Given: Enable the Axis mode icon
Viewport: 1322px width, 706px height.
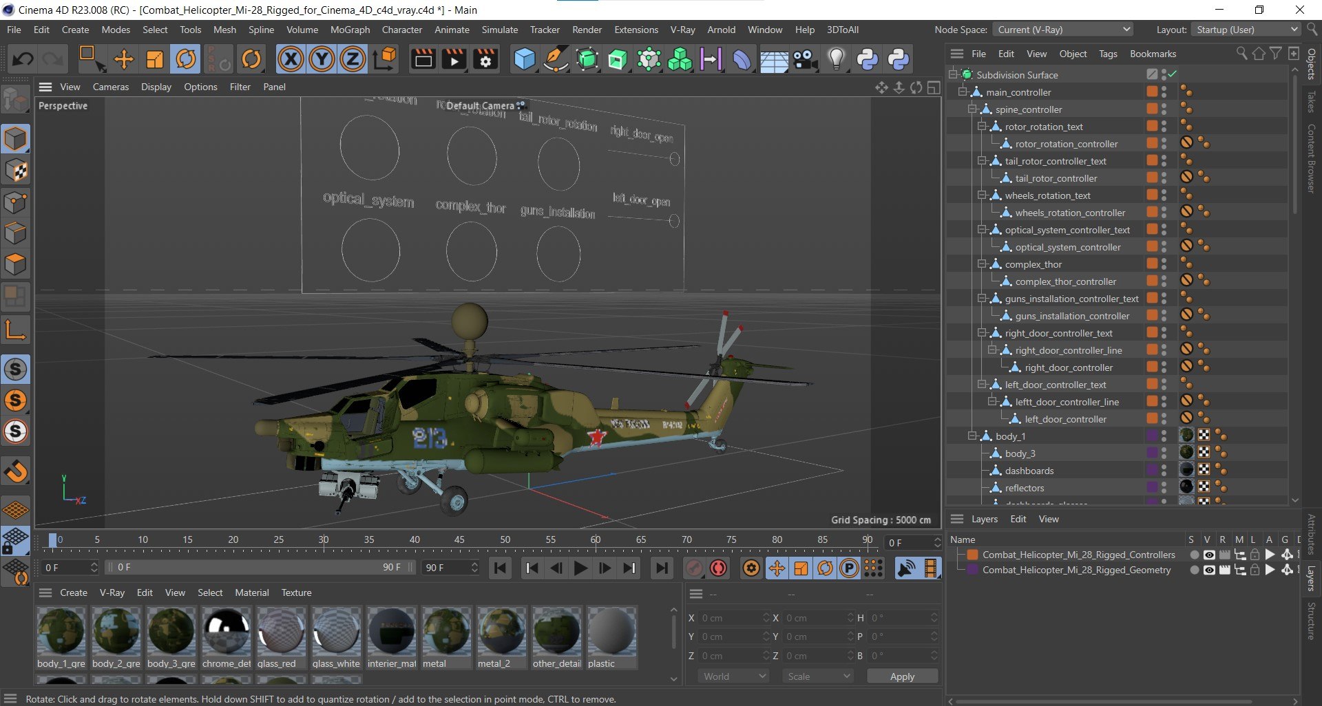Looking at the screenshot, I should coord(15,330).
